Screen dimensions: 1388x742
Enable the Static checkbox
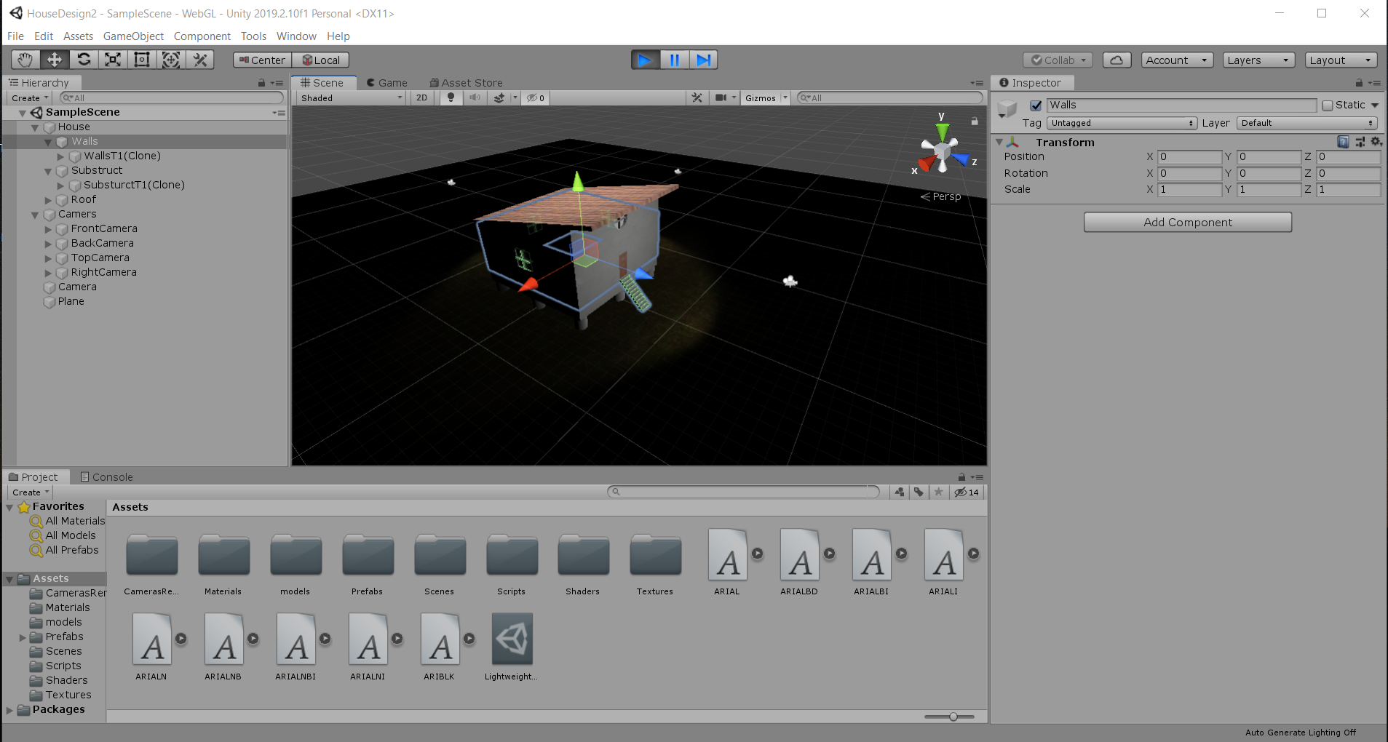1328,105
